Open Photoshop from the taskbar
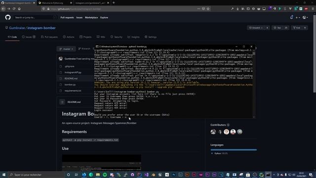This screenshot has width=316, height=178. (x=173, y=175)
